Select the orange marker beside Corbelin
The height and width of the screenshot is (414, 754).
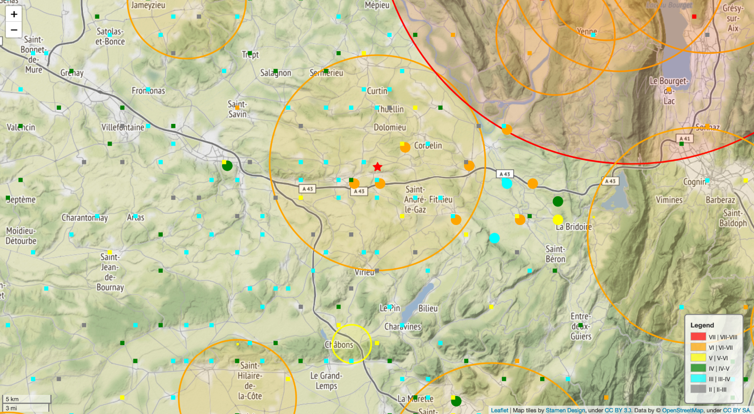pos(405,147)
